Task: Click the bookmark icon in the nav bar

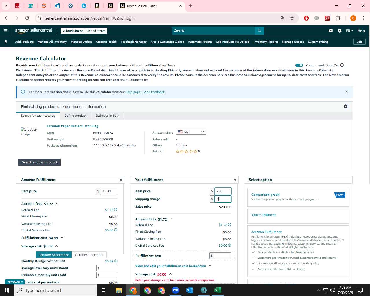Action: point(5,42)
